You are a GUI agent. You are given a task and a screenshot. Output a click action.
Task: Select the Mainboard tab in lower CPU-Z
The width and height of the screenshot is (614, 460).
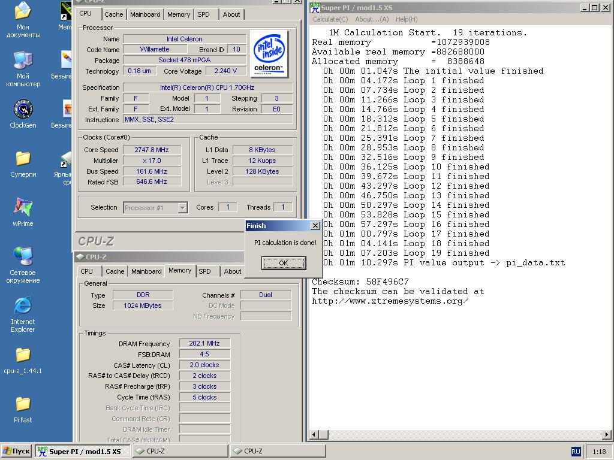pos(146,271)
